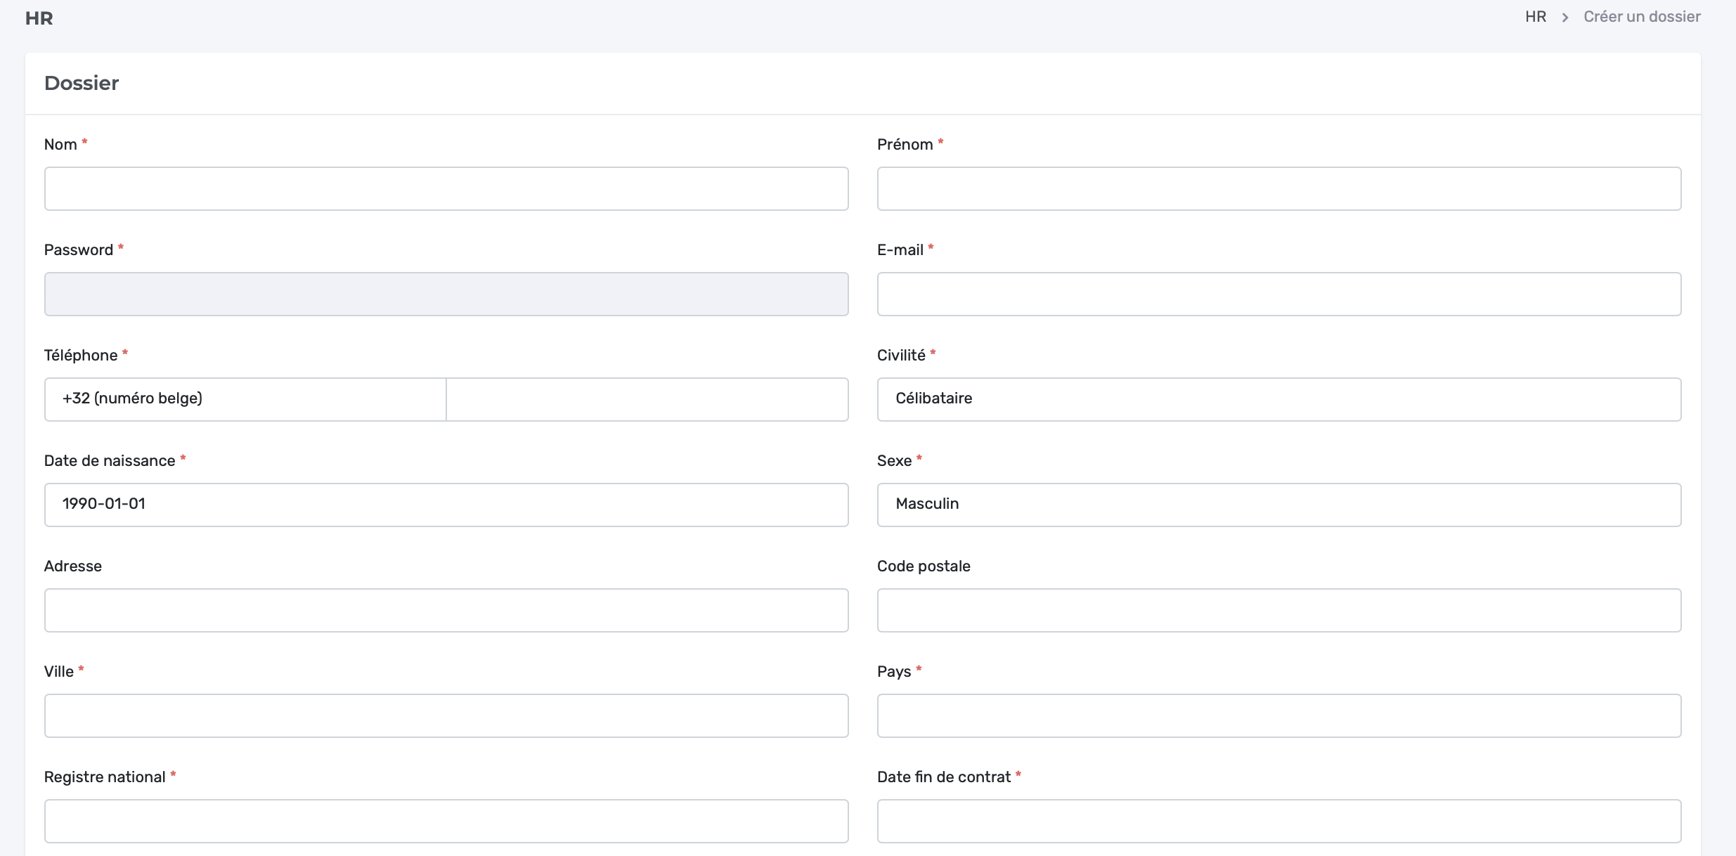Focus the Code postale field

(1278, 610)
